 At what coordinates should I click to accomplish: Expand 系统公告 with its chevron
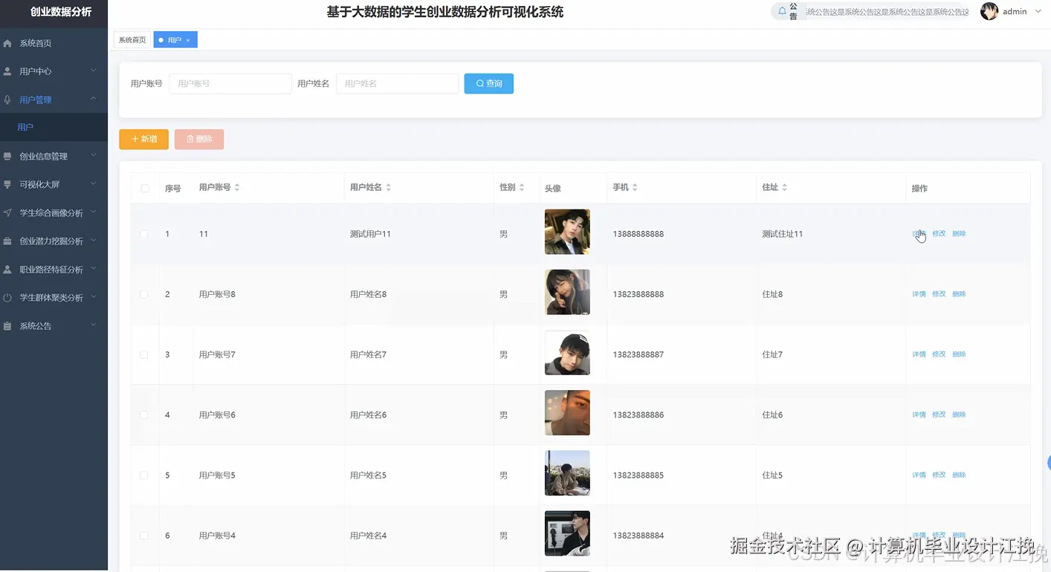point(93,325)
